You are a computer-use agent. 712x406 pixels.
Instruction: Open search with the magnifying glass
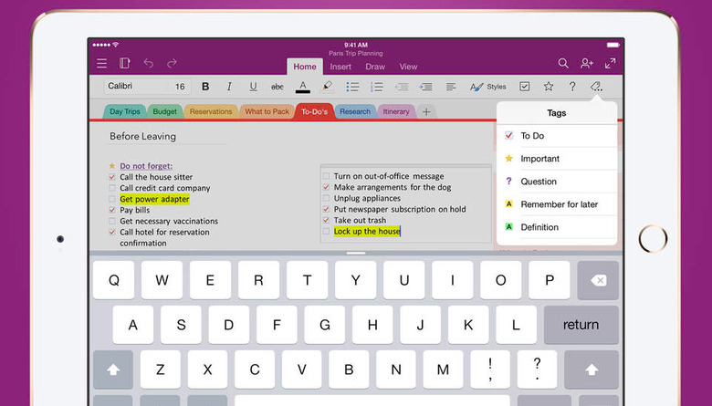click(563, 63)
